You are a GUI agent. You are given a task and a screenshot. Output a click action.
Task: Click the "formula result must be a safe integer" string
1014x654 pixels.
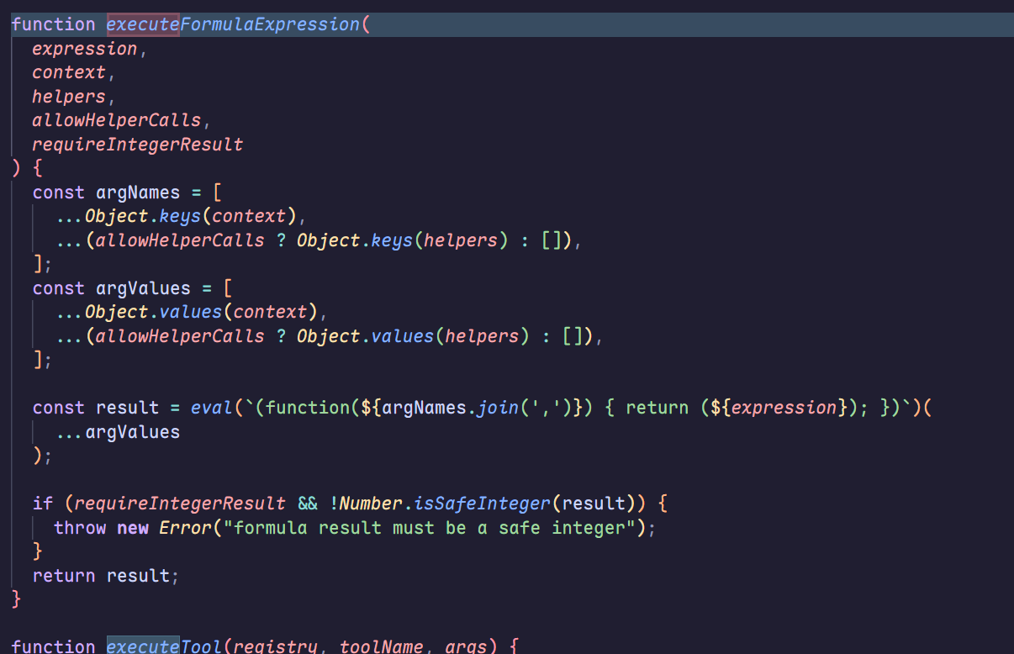point(429,528)
